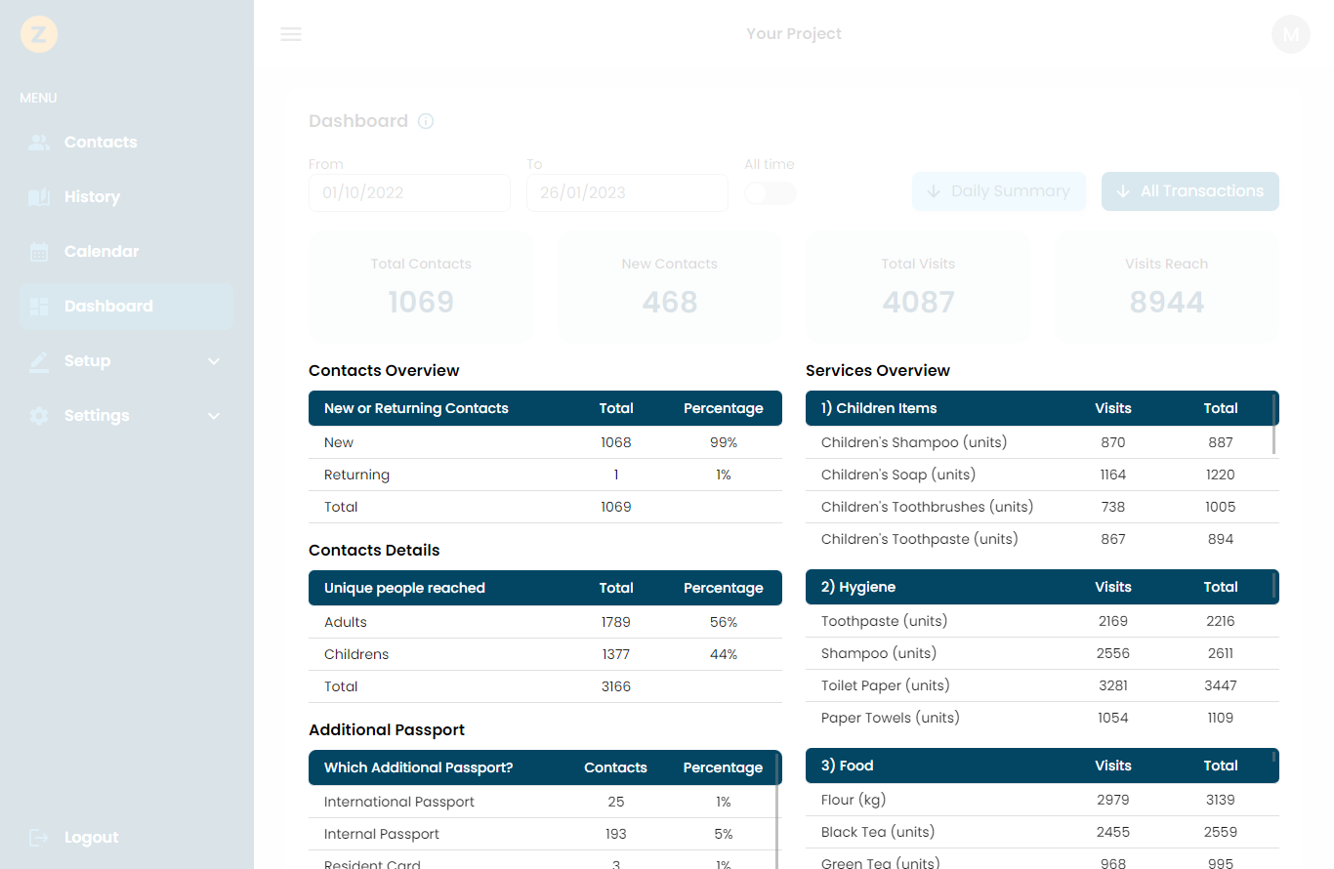Open the Settings gear icon
Screen dimensions: 1334x869
point(39,415)
